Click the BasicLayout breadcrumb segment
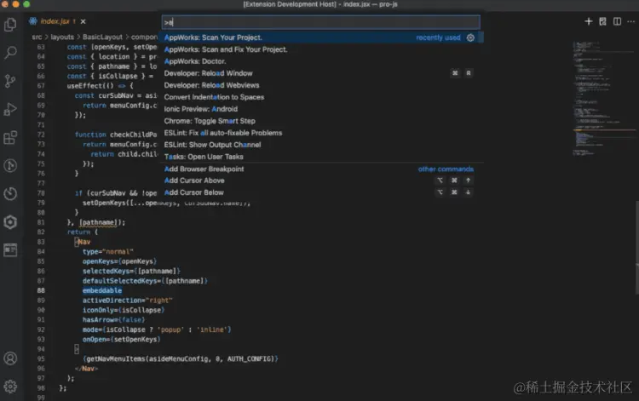This screenshot has width=639, height=401. (102, 37)
